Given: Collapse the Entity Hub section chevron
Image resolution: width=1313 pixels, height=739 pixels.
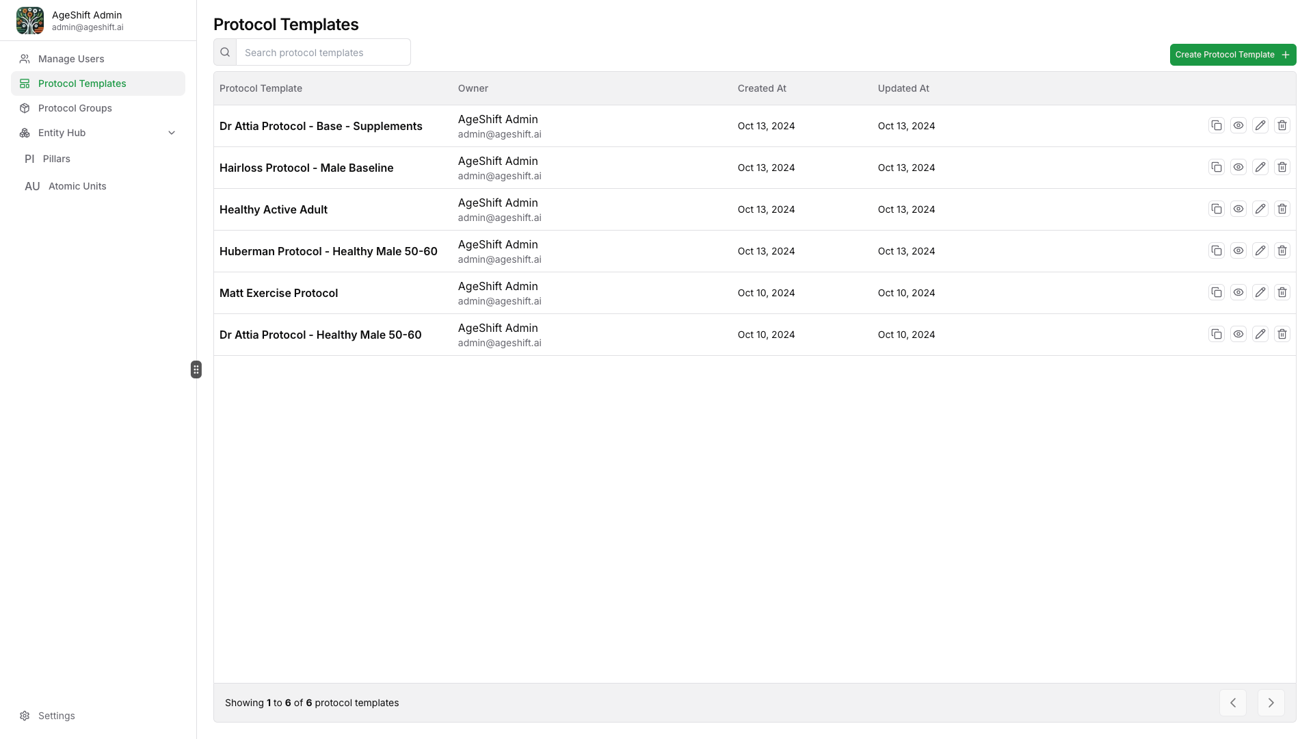Looking at the screenshot, I should tap(172, 133).
